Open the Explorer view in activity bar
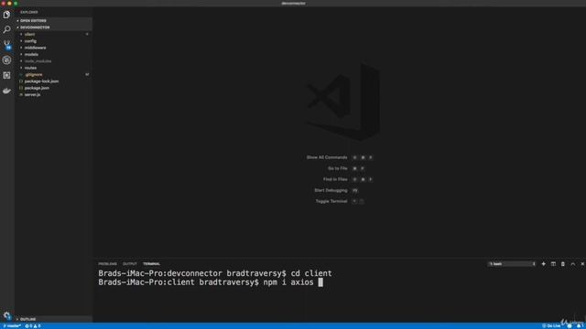The height and width of the screenshot is (329, 586). (6, 15)
